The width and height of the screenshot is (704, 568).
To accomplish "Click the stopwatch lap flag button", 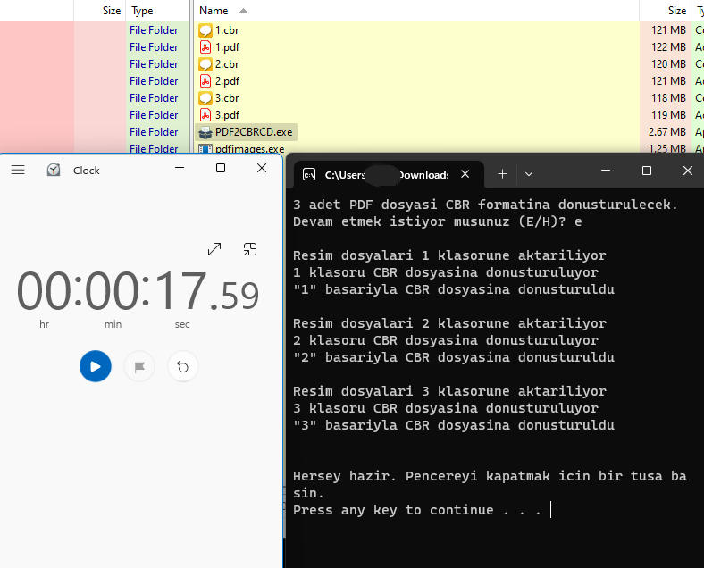I will [x=139, y=367].
